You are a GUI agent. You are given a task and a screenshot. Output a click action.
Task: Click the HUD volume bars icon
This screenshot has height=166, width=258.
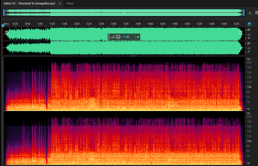(112, 37)
